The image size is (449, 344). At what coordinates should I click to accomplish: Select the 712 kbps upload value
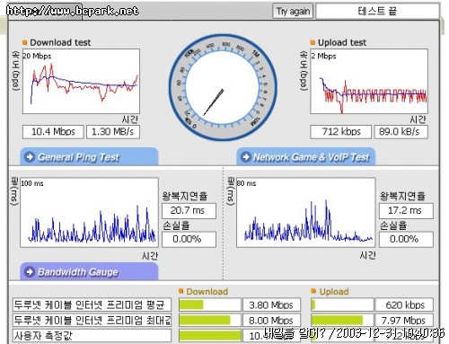(341, 132)
